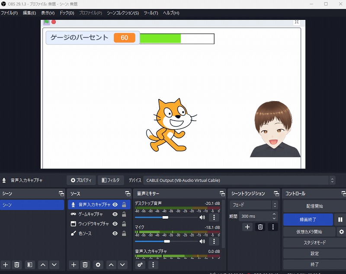Open マイク options three-dot menu
Screen dimensions: 346x274
[214, 242]
